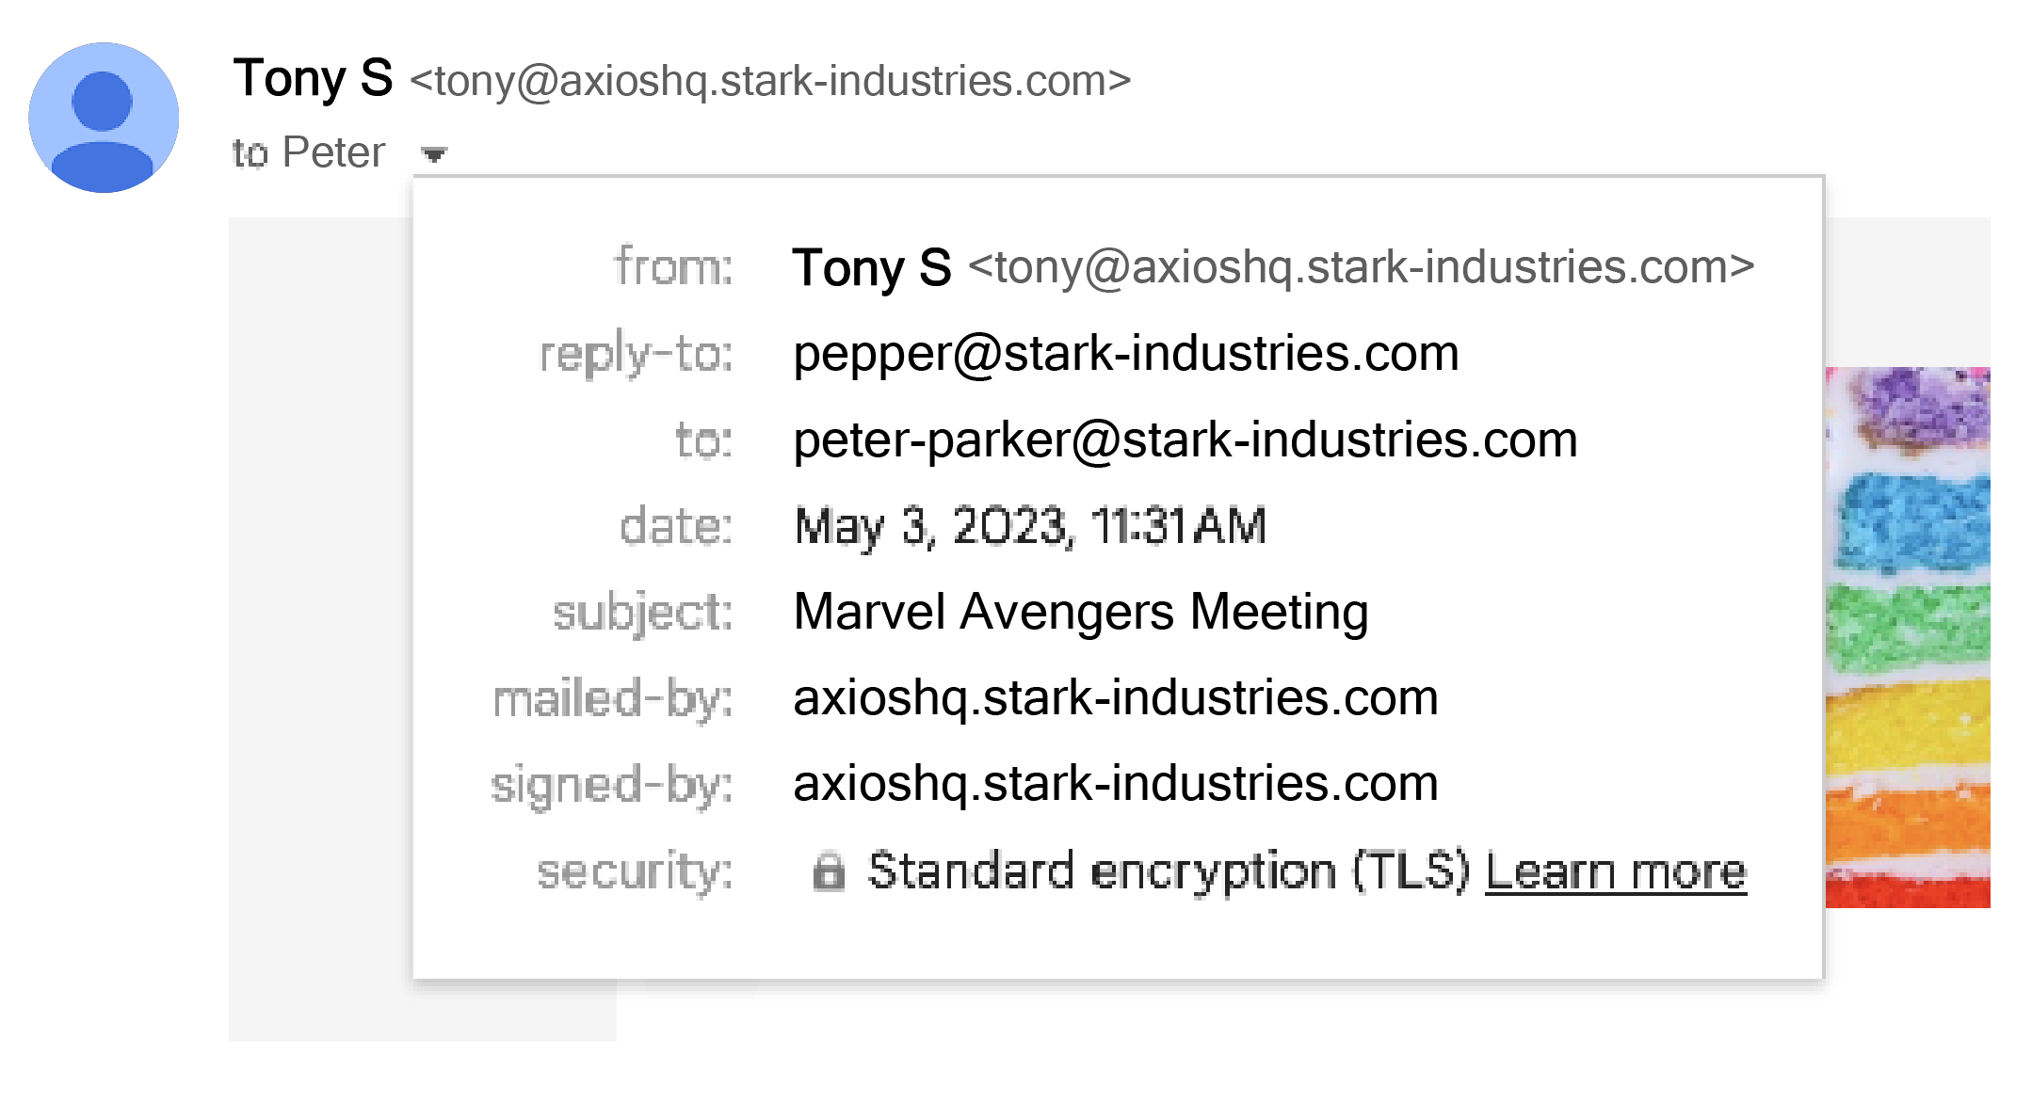Image resolution: width=2032 pixels, height=1102 pixels.
Task: Click the security label in details
Action: click(x=635, y=871)
